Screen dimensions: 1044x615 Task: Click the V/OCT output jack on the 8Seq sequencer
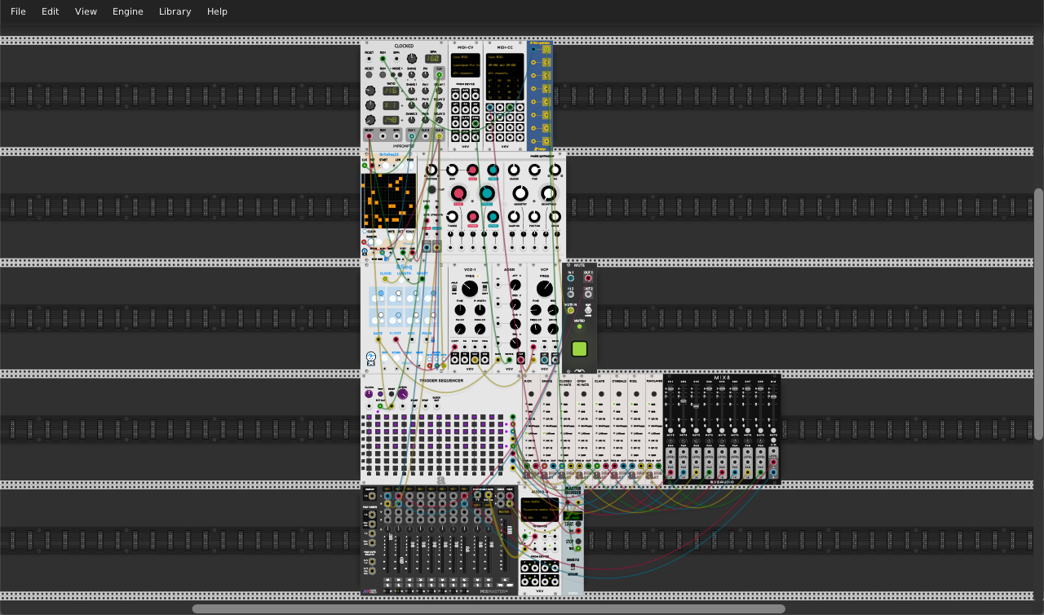(396, 339)
